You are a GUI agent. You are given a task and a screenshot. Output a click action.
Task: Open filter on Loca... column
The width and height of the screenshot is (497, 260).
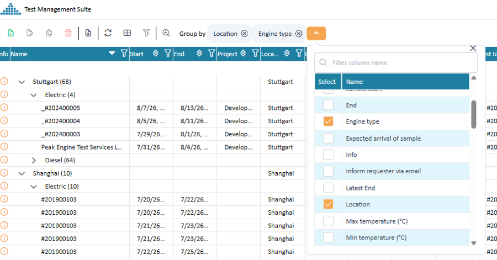299,54
